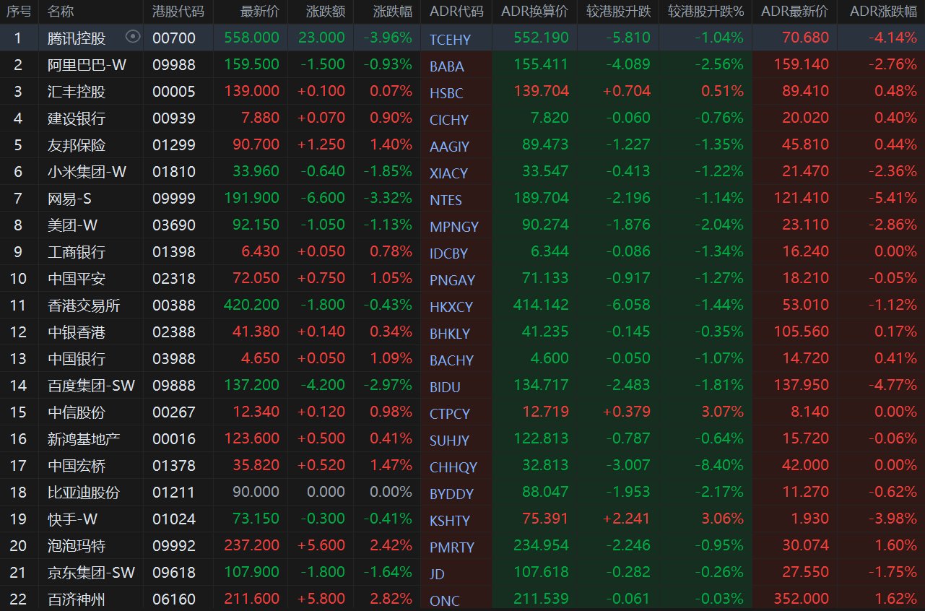Open the 比亚迪股份 stock entry
This screenshot has width=925, height=611.
click(83, 493)
